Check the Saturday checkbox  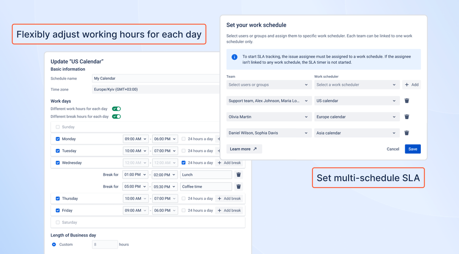58,222
